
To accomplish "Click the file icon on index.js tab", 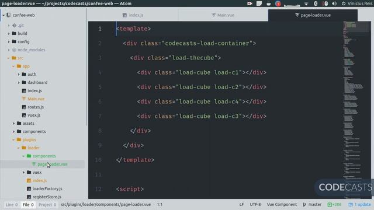I will pyautogui.click(x=124, y=15).
